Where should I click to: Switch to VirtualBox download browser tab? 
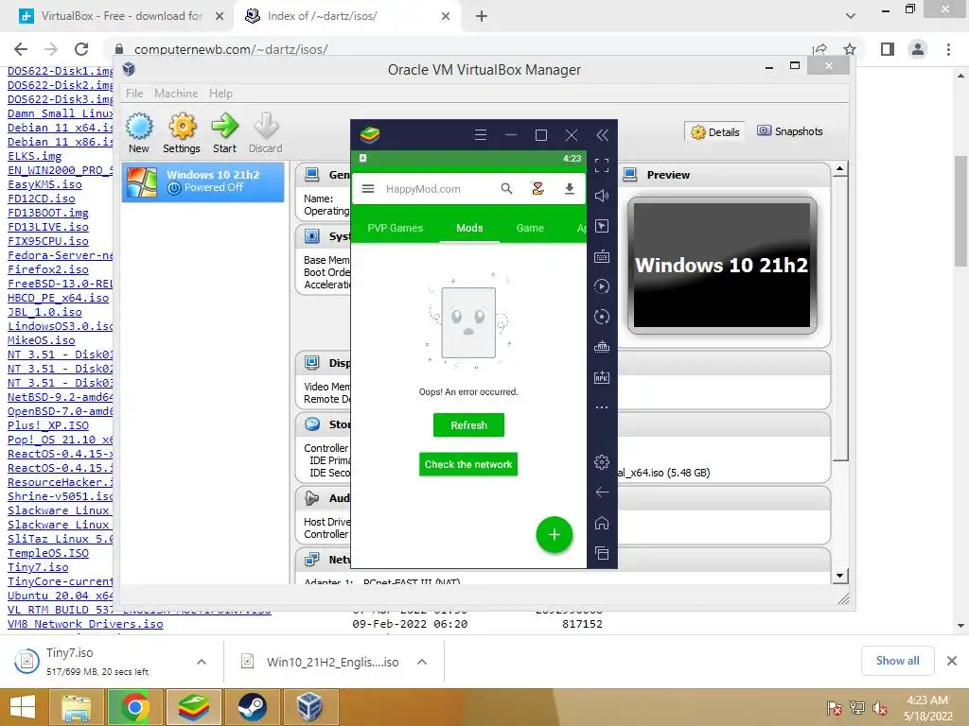tap(120, 16)
